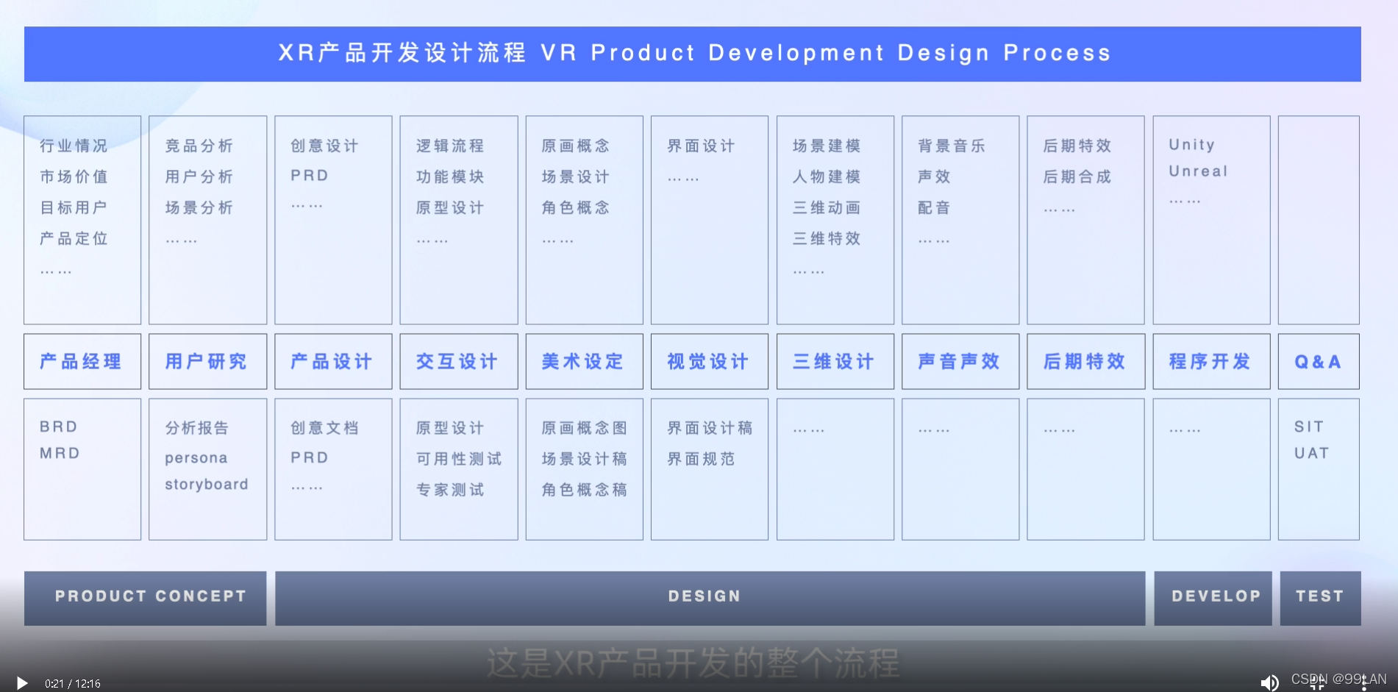Select the 声音声效 role box
The width and height of the screenshot is (1398, 692).
click(x=960, y=361)
